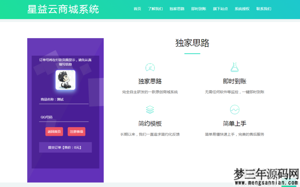Open the 首页 navigation menu item
Viewport: 300px width, 187px height.
point(137,9)
